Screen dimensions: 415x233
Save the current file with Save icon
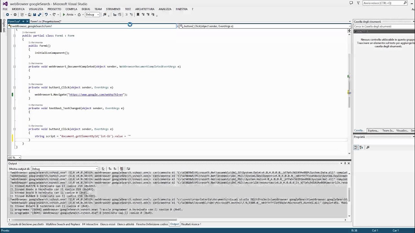pyautogui.click(x=34, y=15)
